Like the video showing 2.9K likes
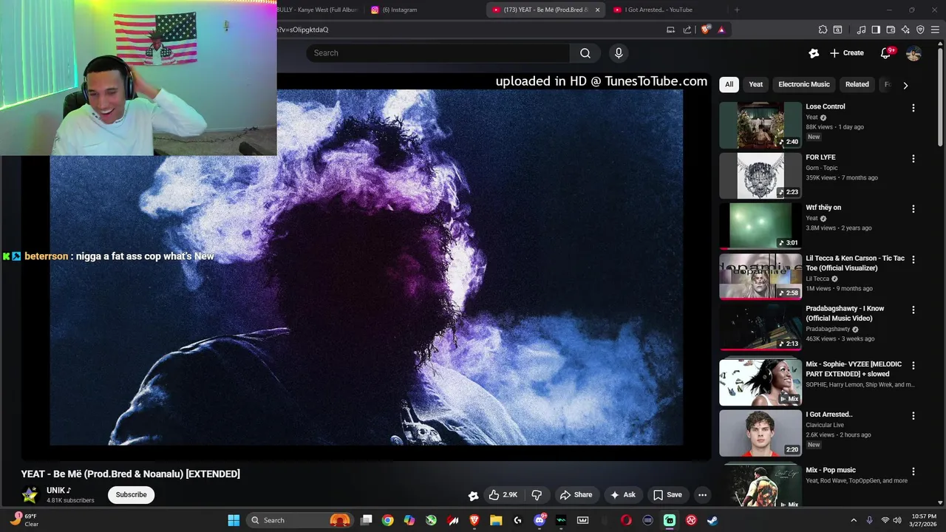Image resolution: width=946 pixels, height=532 pixels. coord(503,495)
